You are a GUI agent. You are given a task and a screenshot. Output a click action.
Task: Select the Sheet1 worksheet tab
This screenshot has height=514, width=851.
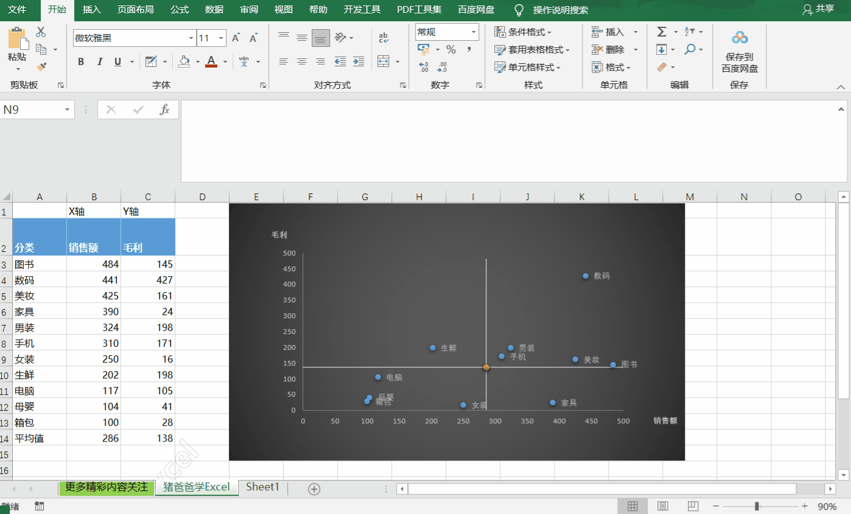[x=262, y=487]
